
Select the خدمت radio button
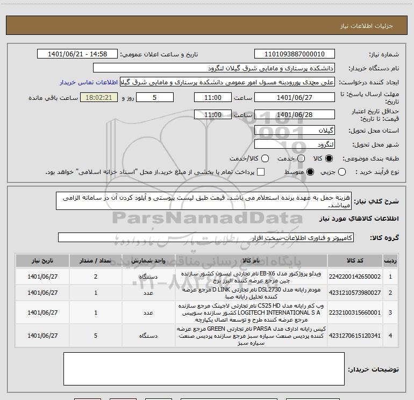(x=301, y=158)
